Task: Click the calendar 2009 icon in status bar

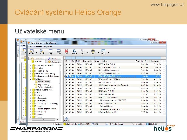Action: coord(93,124)
